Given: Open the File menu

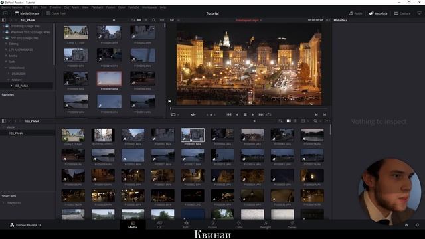Looking at the screenshot, I should [x=27, y=7].
